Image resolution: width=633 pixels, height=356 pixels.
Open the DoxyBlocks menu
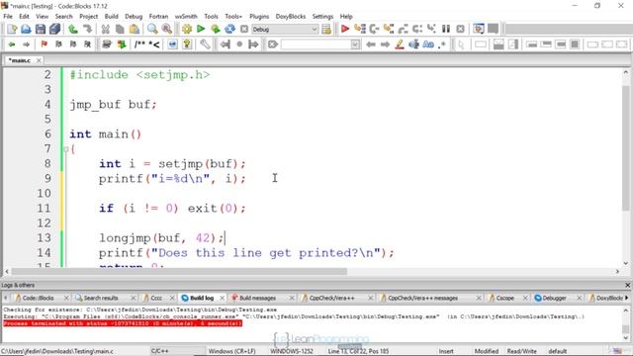pyautogui.click(x=291, y=16)
